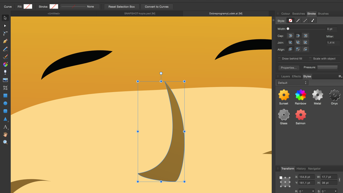Apply the Onyx style
This screenshot has height=193, width=343.
(x=334, y=95)
